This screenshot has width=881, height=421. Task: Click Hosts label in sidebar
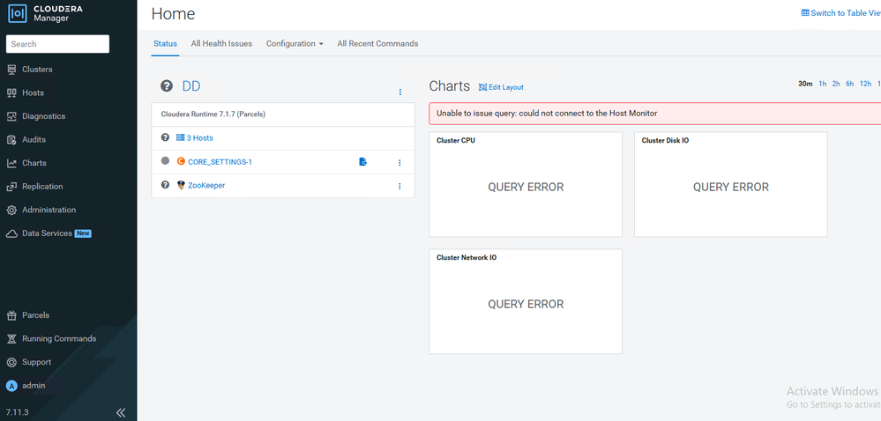[x=34, y=93]
